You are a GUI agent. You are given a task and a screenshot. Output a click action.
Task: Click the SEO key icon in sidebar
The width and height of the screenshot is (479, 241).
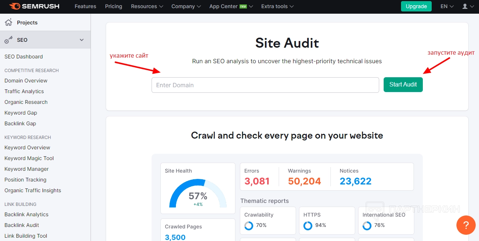(9, 40)
